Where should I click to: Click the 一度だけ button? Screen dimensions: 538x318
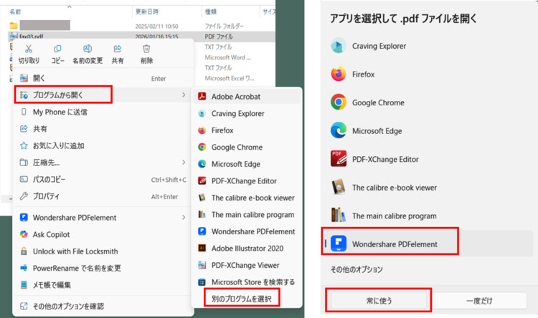click(479, 301)
